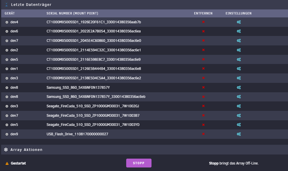Image resolution: width=288 pixels, height=171 pixels.
Task: Click the Letzte Datenträger section title
Action: [x=31, y=5]
